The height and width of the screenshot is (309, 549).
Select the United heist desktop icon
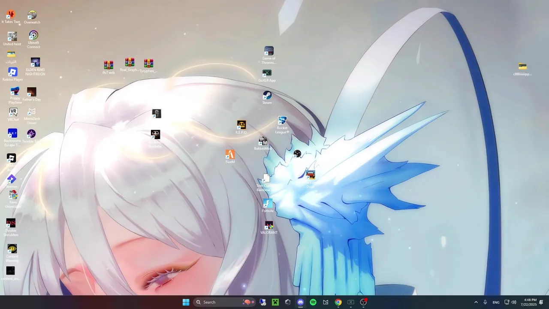click(12, 39)
